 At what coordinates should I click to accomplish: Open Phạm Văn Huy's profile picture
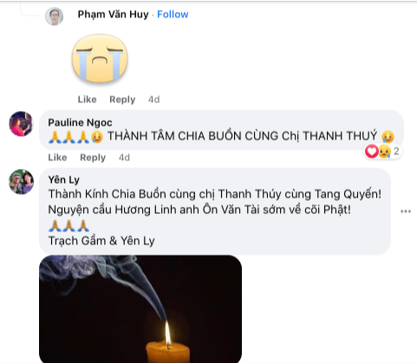click(54, 16)
